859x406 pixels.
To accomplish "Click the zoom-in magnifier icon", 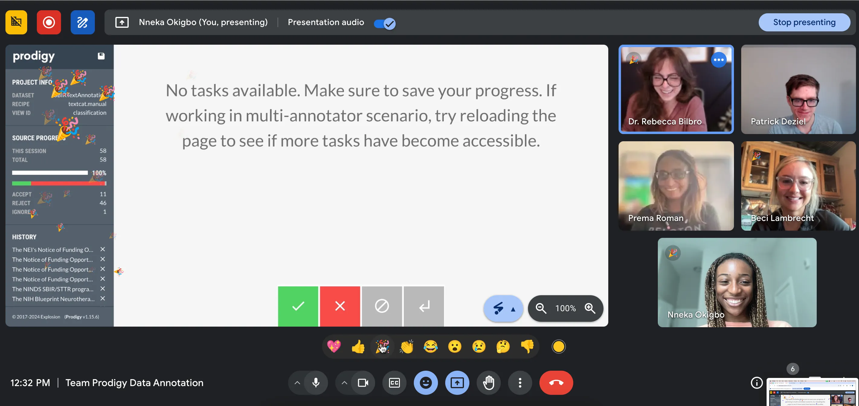I will click(590, 308).
